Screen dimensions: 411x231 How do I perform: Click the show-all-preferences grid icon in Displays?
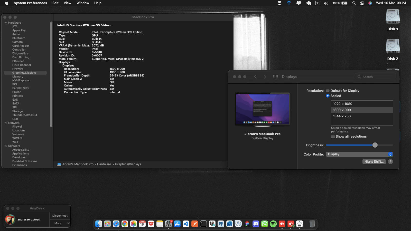coord(275,76)
